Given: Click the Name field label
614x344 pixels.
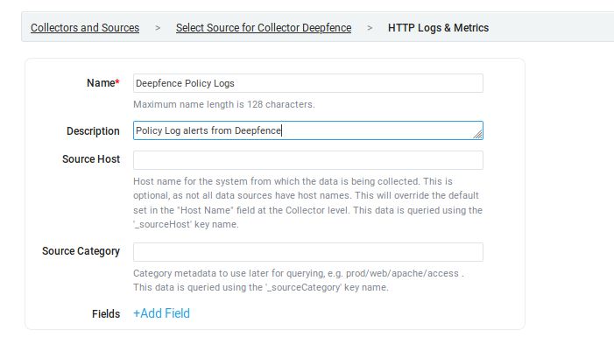Looking at the screenshot, I should tap(103, 83).
